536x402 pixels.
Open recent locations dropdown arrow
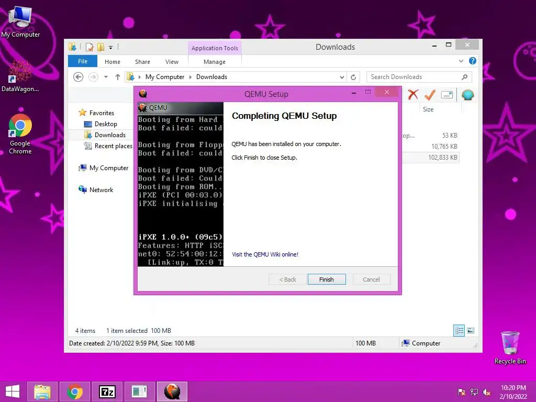106,77
